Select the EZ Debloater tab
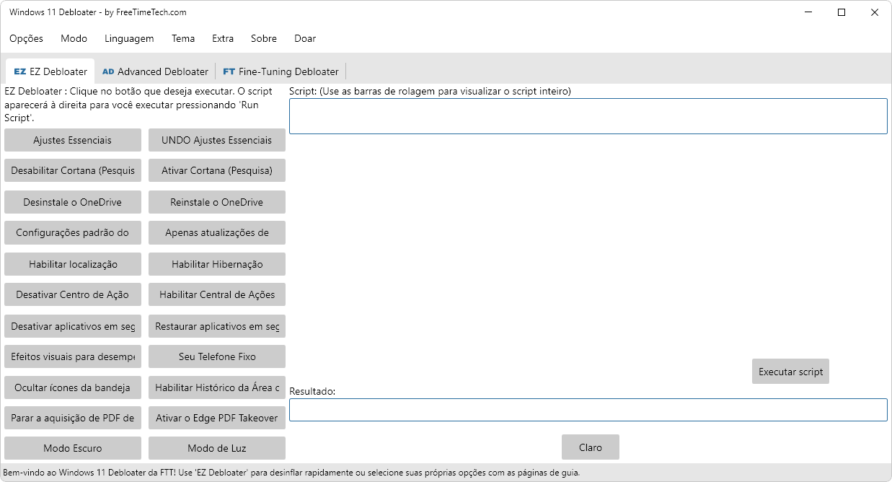The height and width of the screenshot is (482, 892). pos(50,71)
